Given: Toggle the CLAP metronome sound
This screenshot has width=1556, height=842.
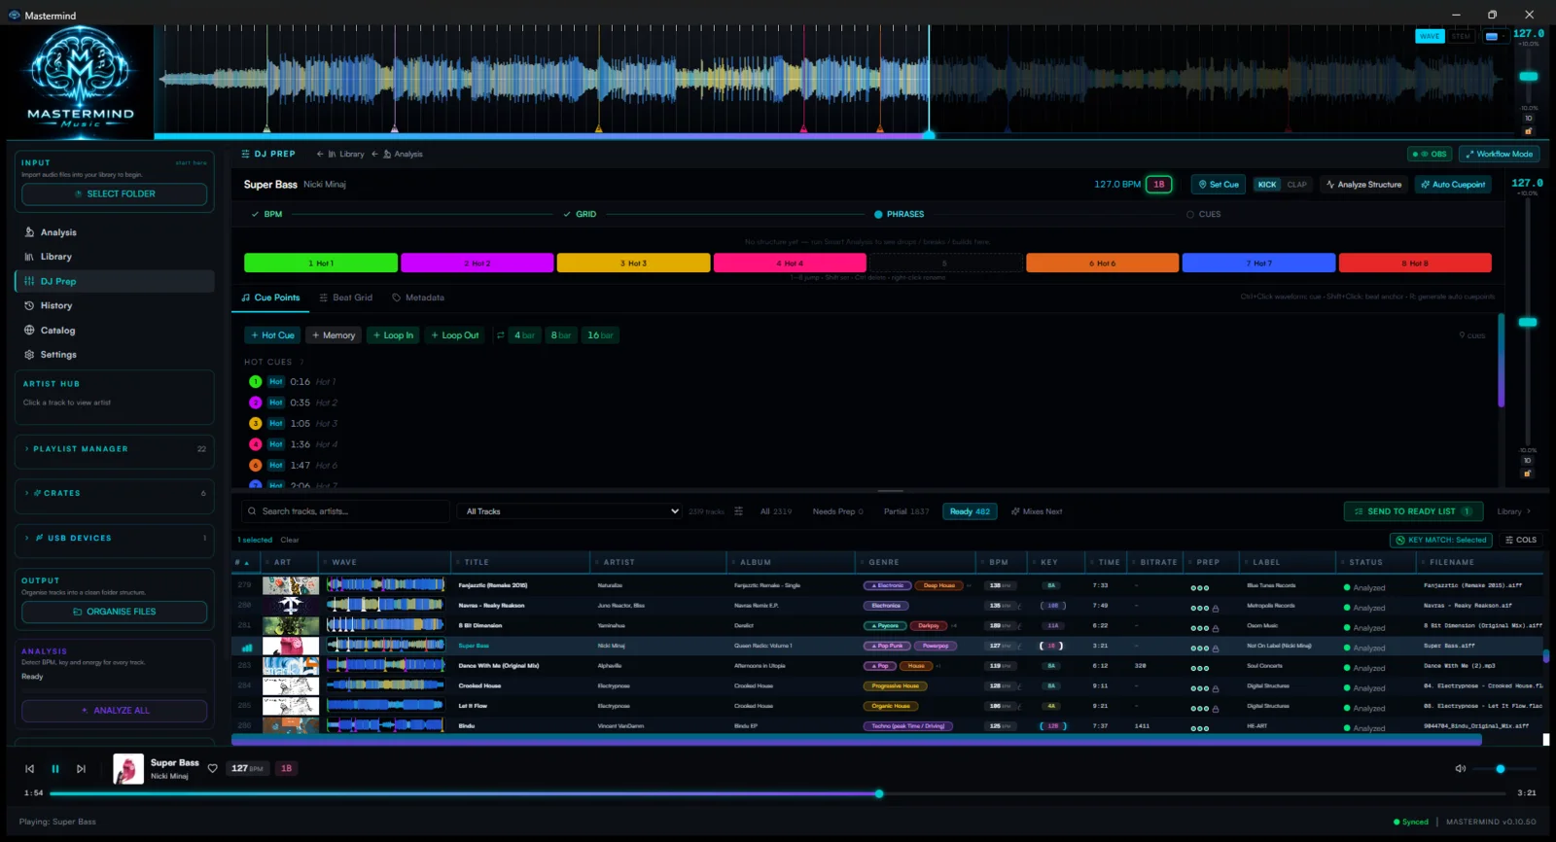Looking at the screenshot, I should 1296,185.
